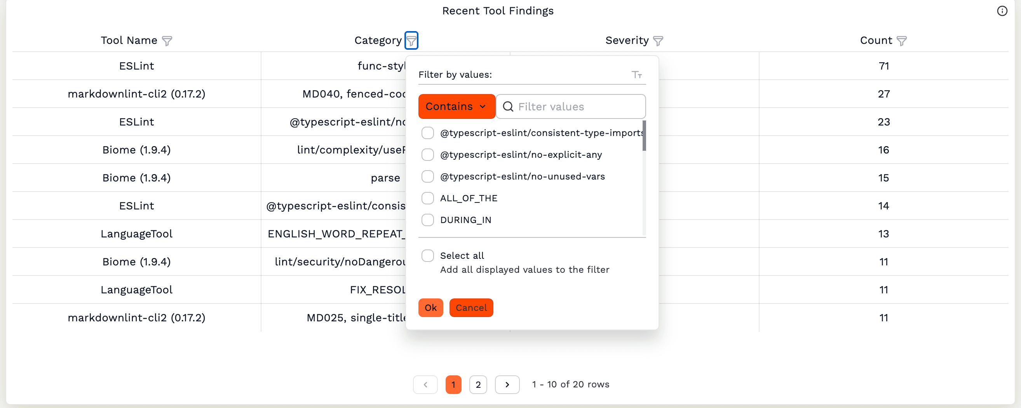This screenshot has height=408, width=1021.
Task: Select page 1 in pagination
Action: tap(453, 385)
